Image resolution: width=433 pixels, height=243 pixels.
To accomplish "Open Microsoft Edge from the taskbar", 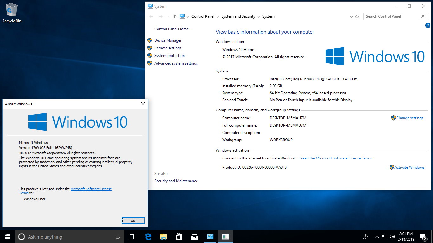I will click(148, 237).
